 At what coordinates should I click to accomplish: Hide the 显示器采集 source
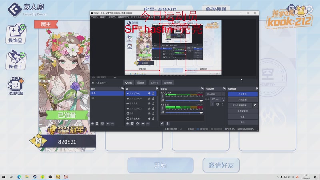(149, 118)
